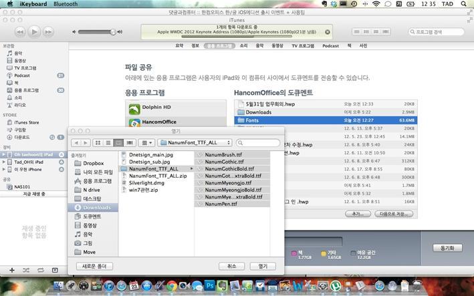Select Dolphin HD app in file sharing
The image size is (474, 296).
176,108
